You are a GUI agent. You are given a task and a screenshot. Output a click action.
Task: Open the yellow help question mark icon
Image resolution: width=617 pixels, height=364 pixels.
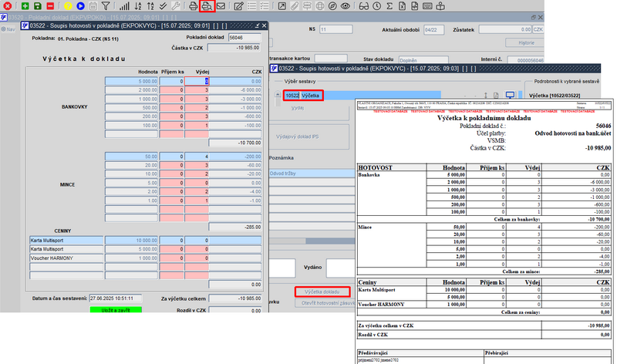tap(66, 6)
